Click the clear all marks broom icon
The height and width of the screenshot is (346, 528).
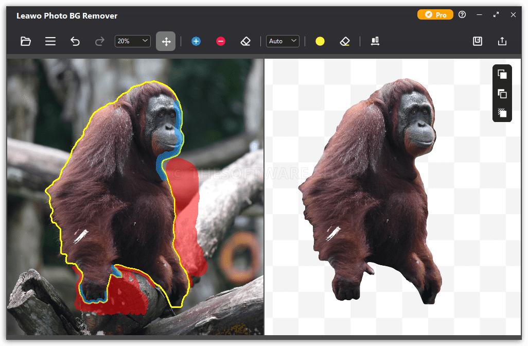tap(375, 41)
